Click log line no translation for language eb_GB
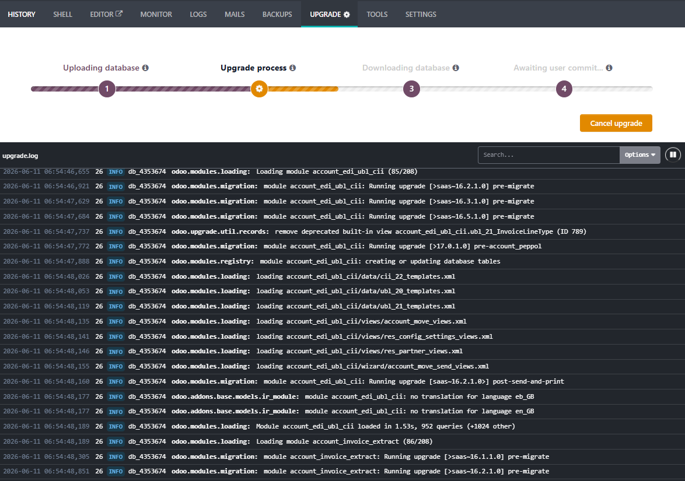Viewport: 685px width, 481px height. pos(342,397)
